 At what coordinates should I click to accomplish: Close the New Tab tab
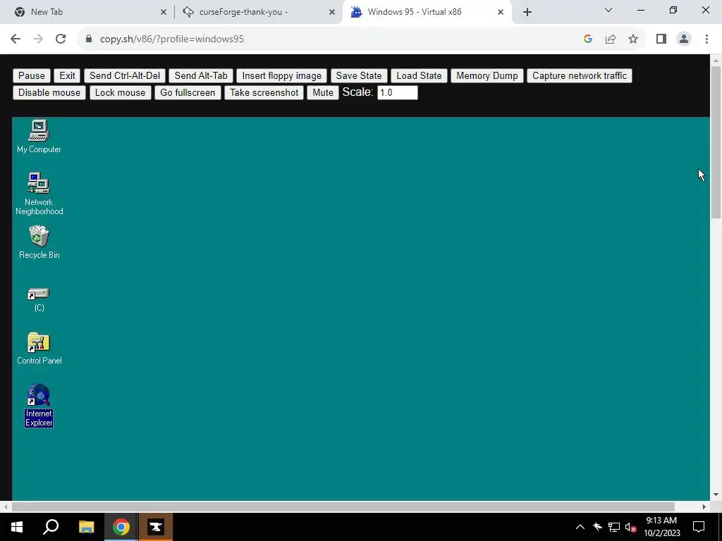164,12
